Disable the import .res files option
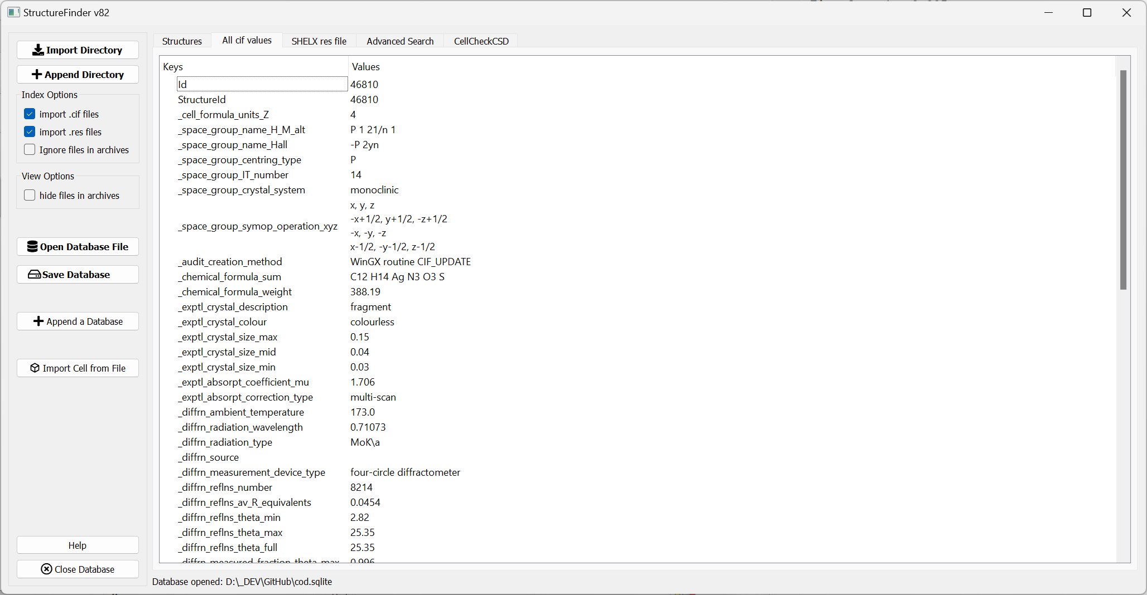The image size is (1147, 595). [30, 132]
